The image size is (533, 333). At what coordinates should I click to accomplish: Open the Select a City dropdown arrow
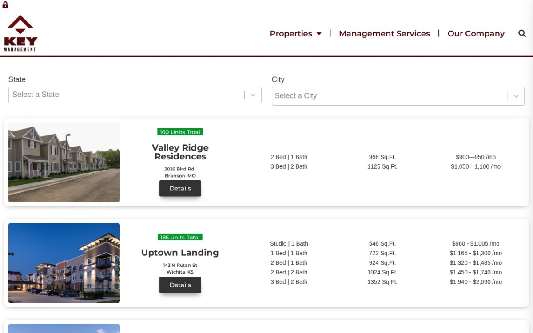(516, 96)
